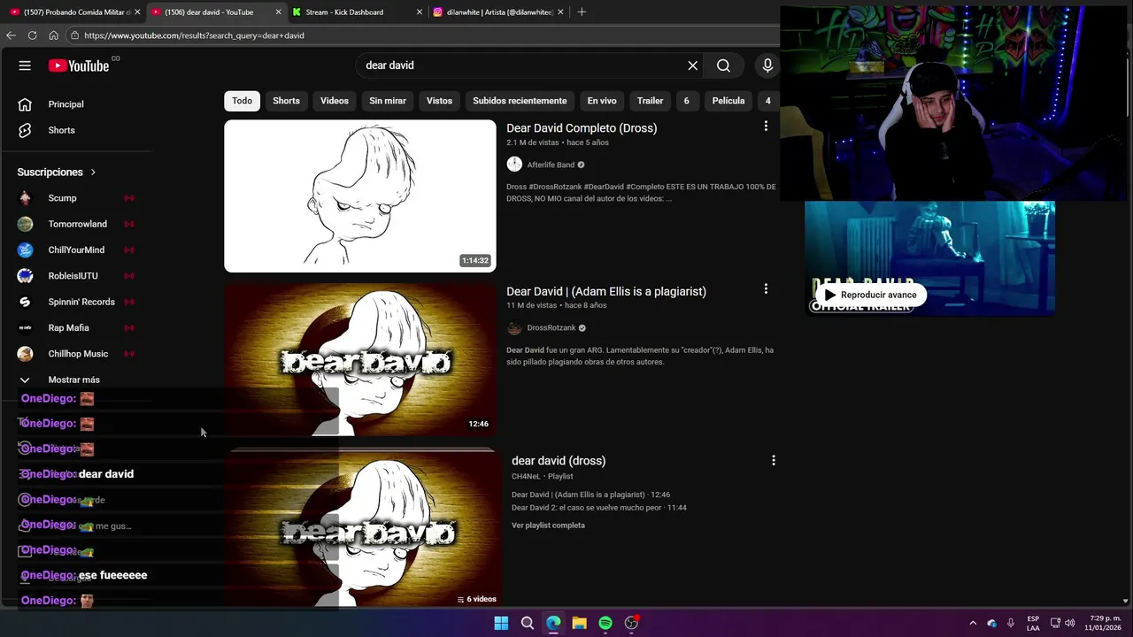
Task: Select the En vivo filter chip
Action: (602, 101)
